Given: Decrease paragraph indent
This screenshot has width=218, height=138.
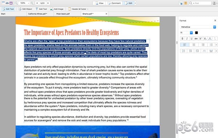Looking at the screenshot, I should (197, 51).
